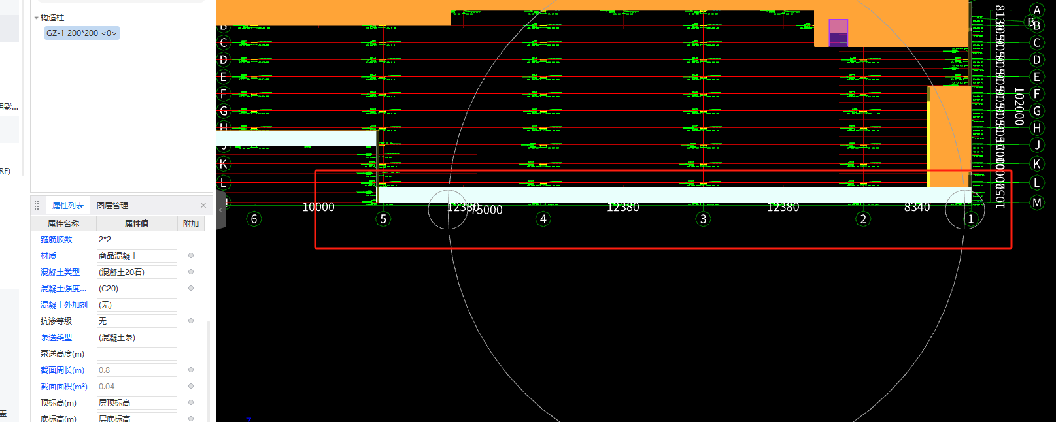The image size is (1056, 422).
Task: Open the 混凝土外加剂 value field
Action: [137, 305]
